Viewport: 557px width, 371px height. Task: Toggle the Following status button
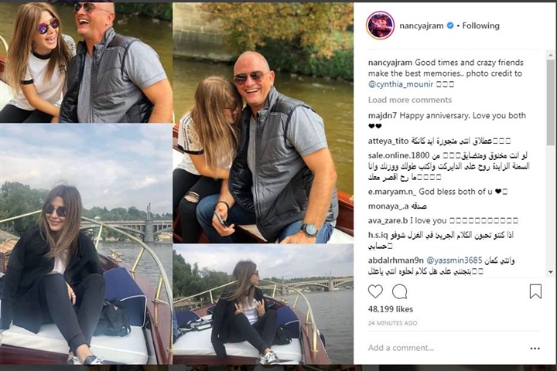[480, 26]
